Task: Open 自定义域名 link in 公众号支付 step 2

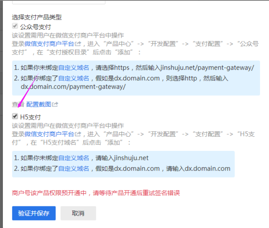Action: [74, 78]
